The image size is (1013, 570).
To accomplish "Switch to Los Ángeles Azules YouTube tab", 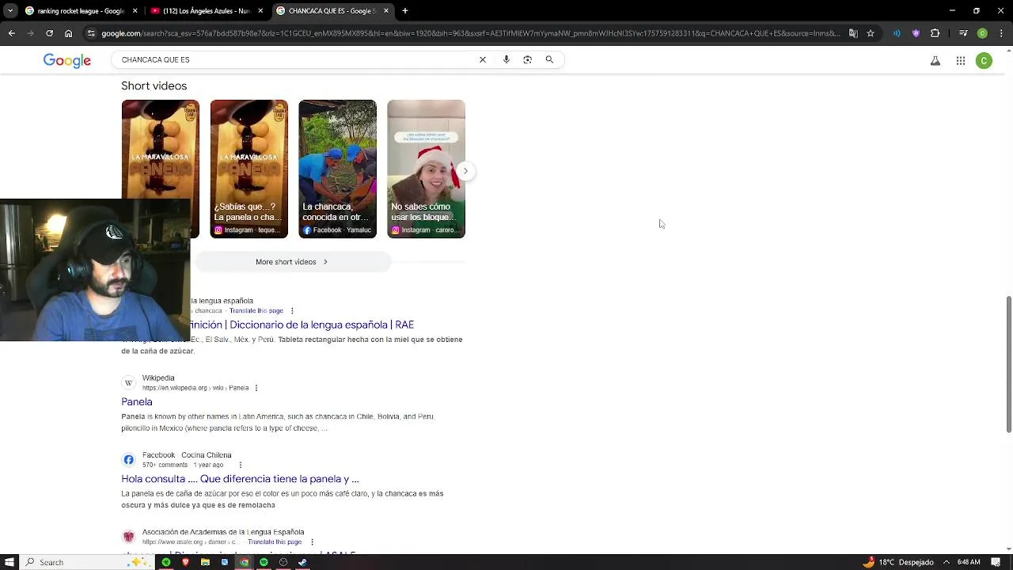I will point(207,11).
